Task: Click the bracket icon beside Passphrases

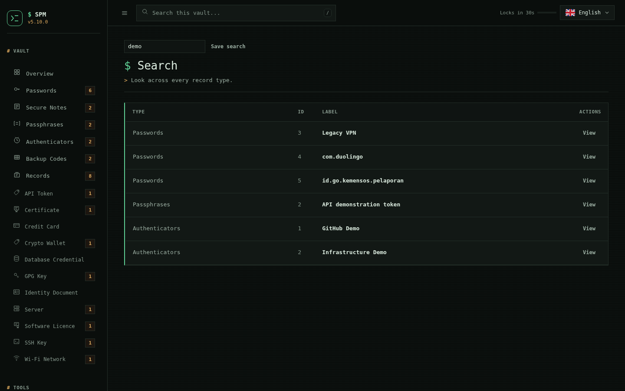Action: coord(17,123)
